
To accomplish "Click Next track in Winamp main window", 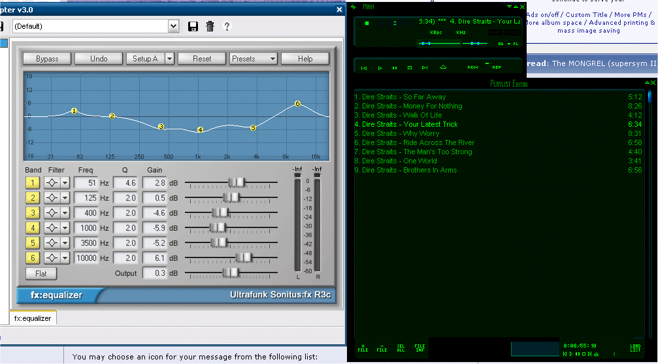I will click(425, 67).
